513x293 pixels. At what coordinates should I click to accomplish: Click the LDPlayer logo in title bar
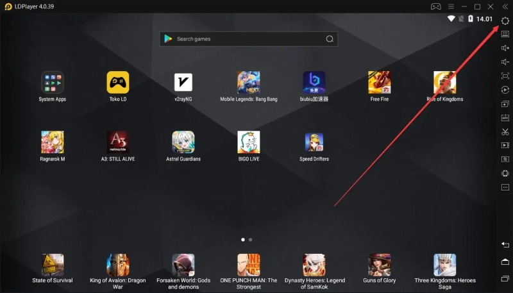[8, 6]
